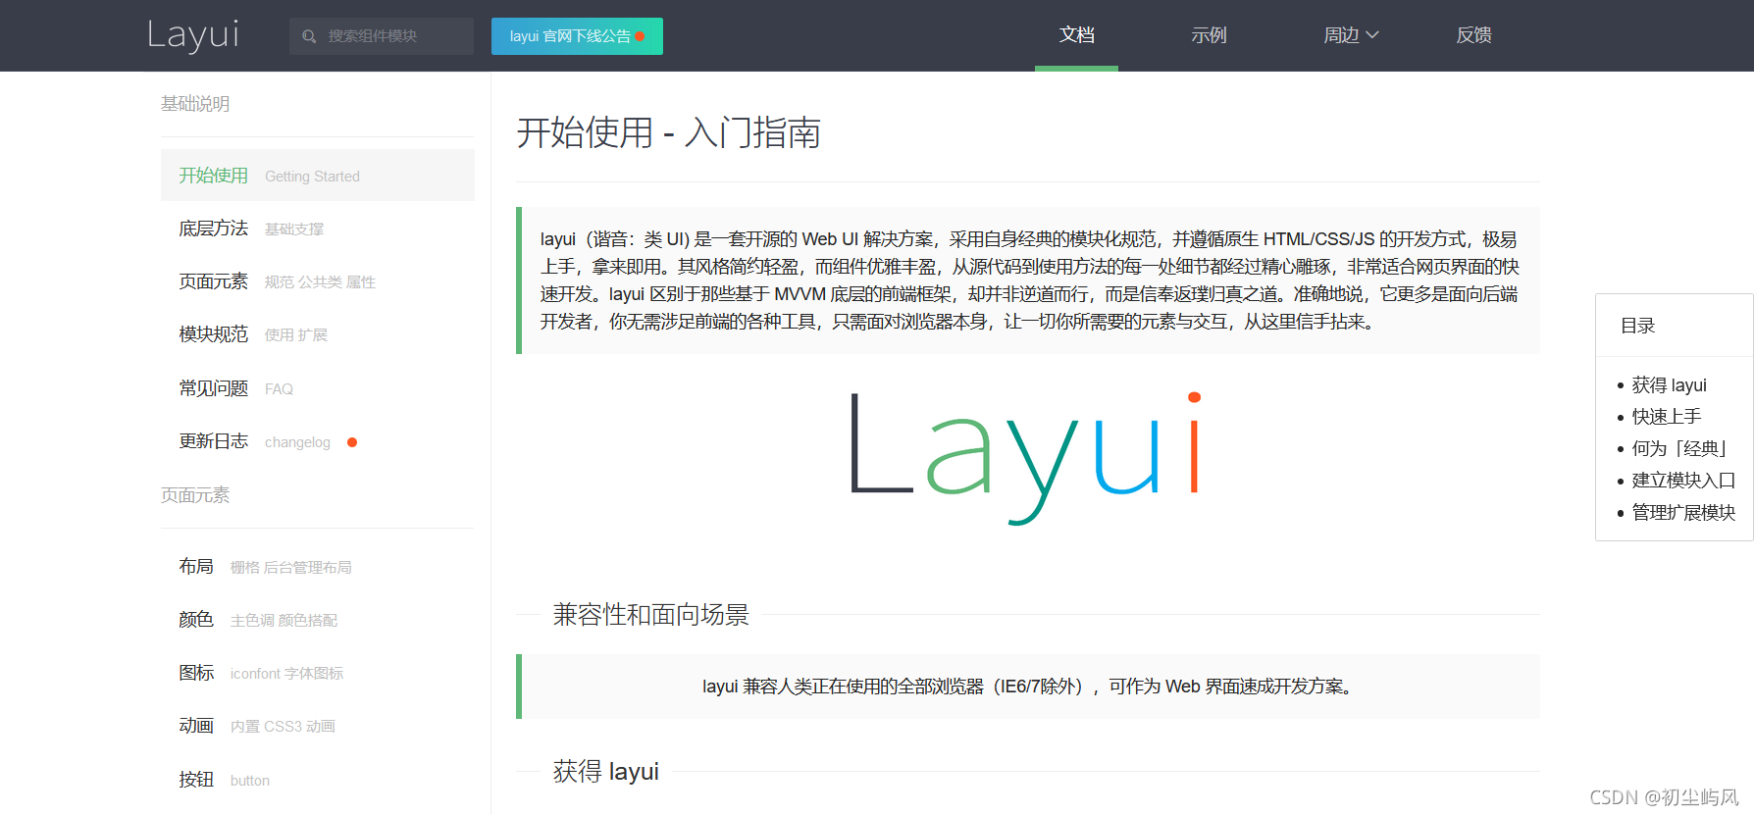Open 按钮 button sidebar entry
Screen dimensions: 1754x815
pyautogui.click(x=318, y=780)
